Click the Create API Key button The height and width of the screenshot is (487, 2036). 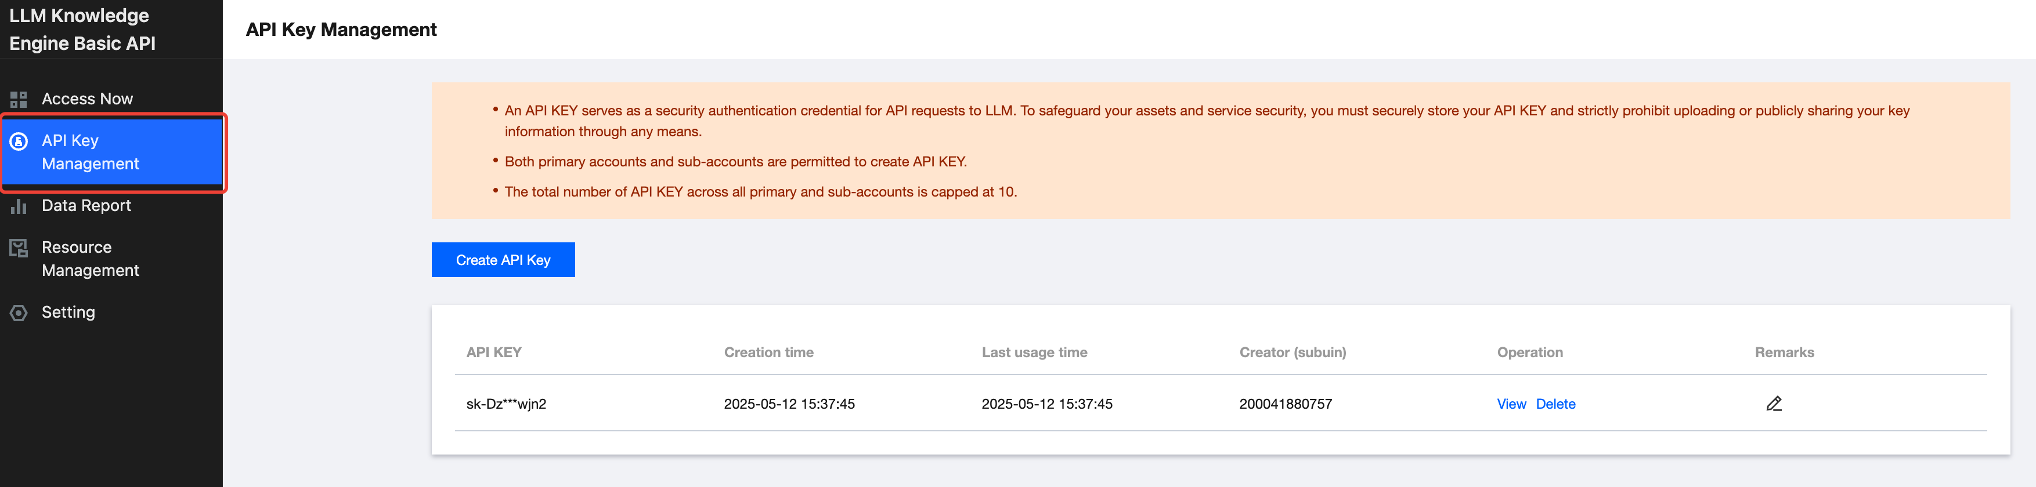click(x=503, y=260)
